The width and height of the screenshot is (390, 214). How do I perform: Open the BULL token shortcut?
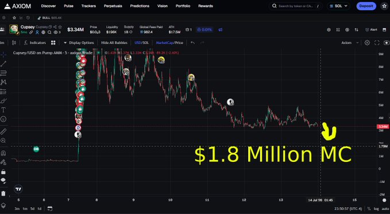coord(49,18)
